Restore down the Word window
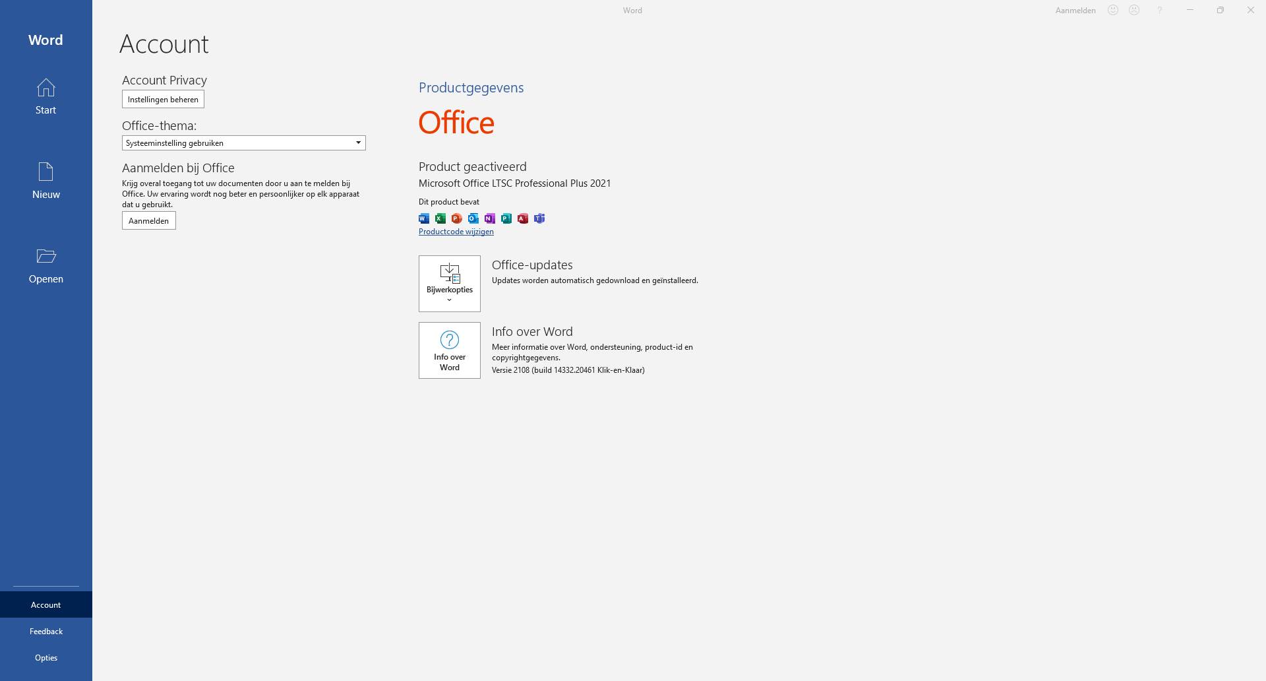The height and width of the screenshot is (681, 1266). pyautogui.click(x=1221, y=10)
